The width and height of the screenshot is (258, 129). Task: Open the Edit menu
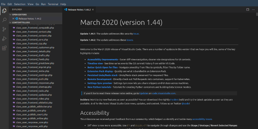10,4
